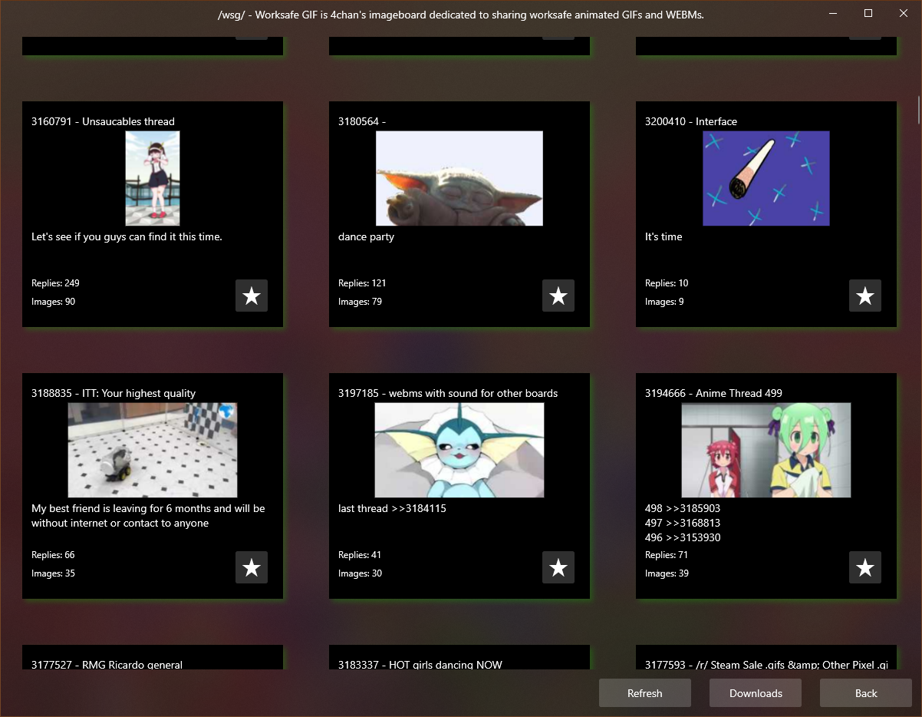Select title "3180564 -"
Viewport: 922px width, 717px height.
tap(361, 121)
